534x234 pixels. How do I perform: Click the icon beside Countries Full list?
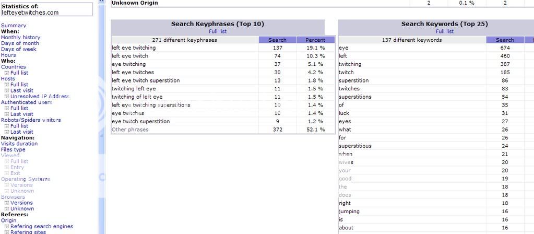(6, 73)
